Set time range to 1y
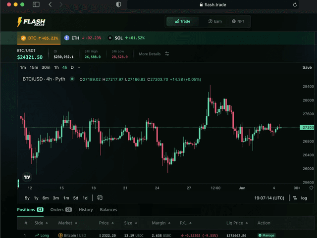The image size is (317, 238). coord(36,198)
